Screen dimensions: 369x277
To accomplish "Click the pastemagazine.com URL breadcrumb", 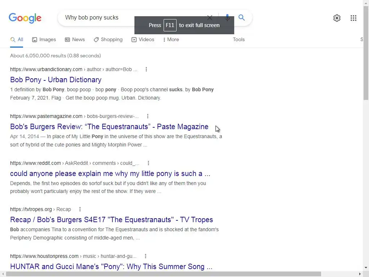I will pos(74,116).
